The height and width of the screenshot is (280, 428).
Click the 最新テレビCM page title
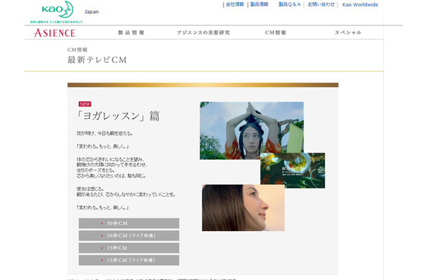coord(97,59)
